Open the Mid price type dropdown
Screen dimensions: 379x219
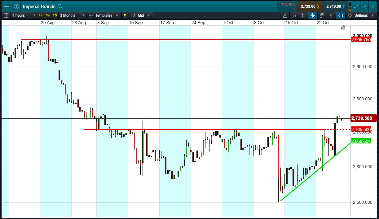[x=140, y=15]
